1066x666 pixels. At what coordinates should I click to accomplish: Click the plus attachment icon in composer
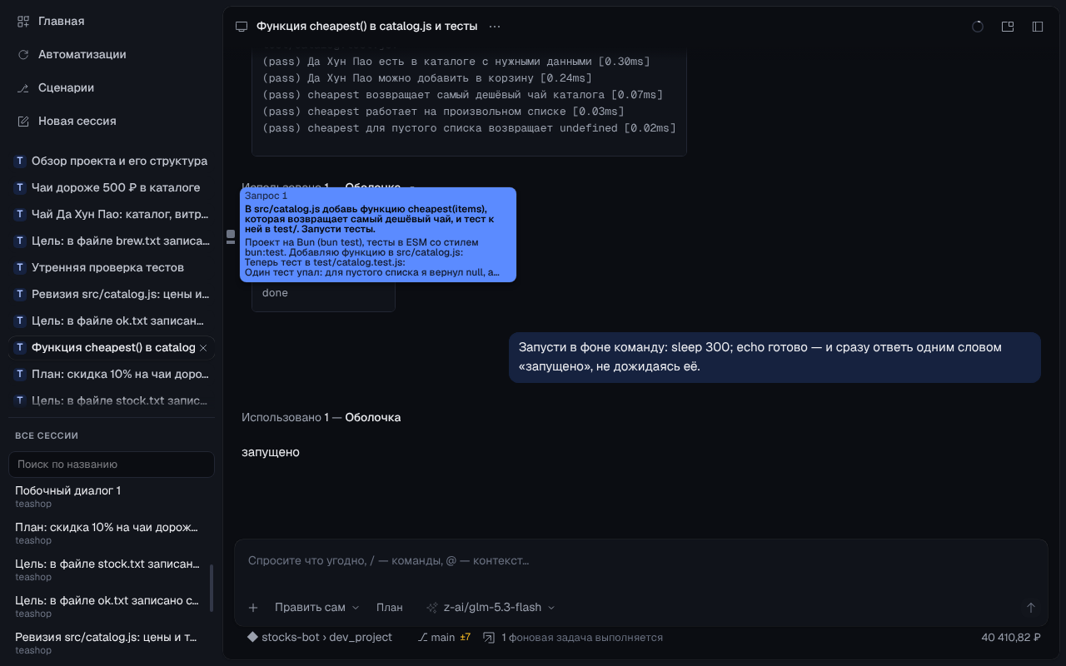[254, 608]
